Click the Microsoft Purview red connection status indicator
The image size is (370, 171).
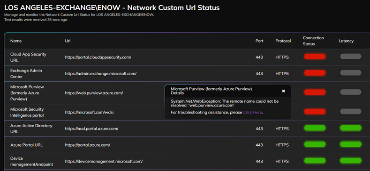[x=315, y=92]
